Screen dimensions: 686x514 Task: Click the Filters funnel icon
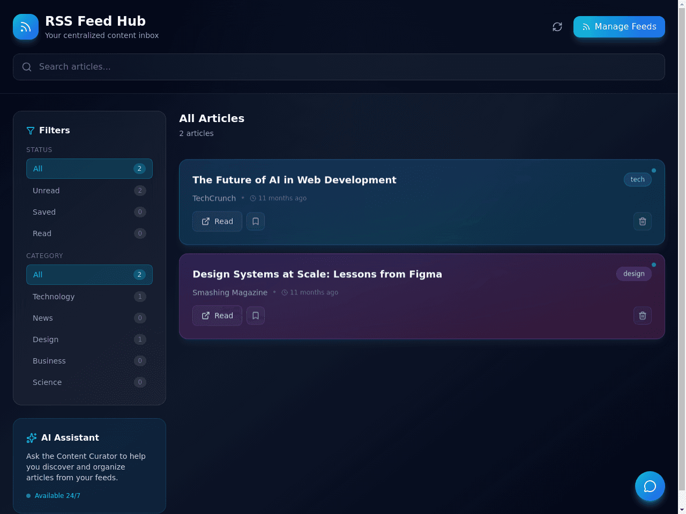click(x=31, y=131)
